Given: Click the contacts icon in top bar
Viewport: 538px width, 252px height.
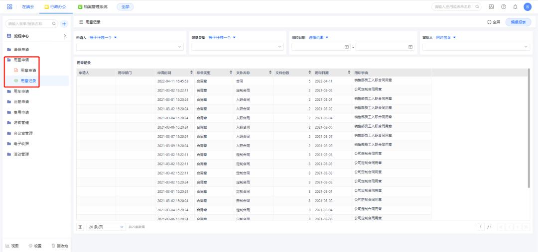Looking at the screenshot, I should pyautogui.click(x=491, y=6).
